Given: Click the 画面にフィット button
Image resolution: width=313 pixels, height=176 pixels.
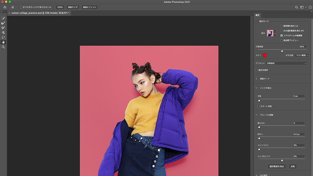Looking at the screenshot, I should coord(89,7).
